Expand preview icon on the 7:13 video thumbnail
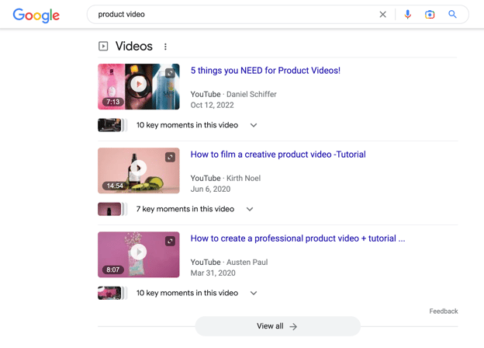Viewport: 484px width, 348px height. pyautogui.click(x=170, y=73)
